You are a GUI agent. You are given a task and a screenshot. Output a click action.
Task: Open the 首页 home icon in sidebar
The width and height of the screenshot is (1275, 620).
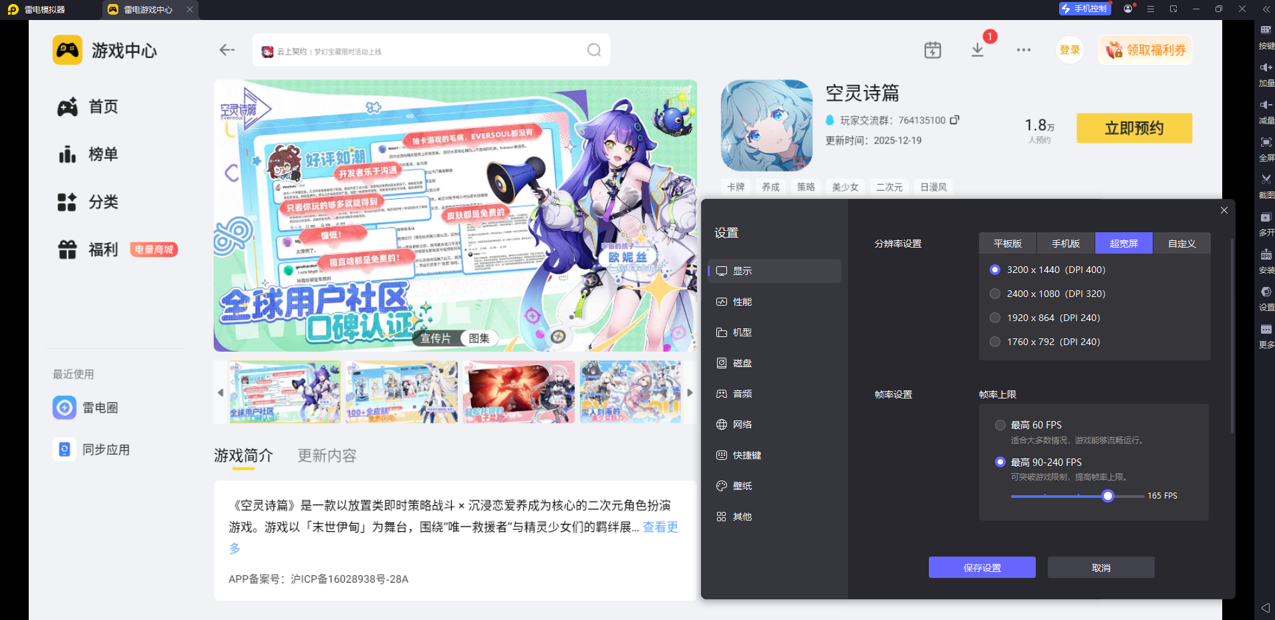tap(67, 107)
